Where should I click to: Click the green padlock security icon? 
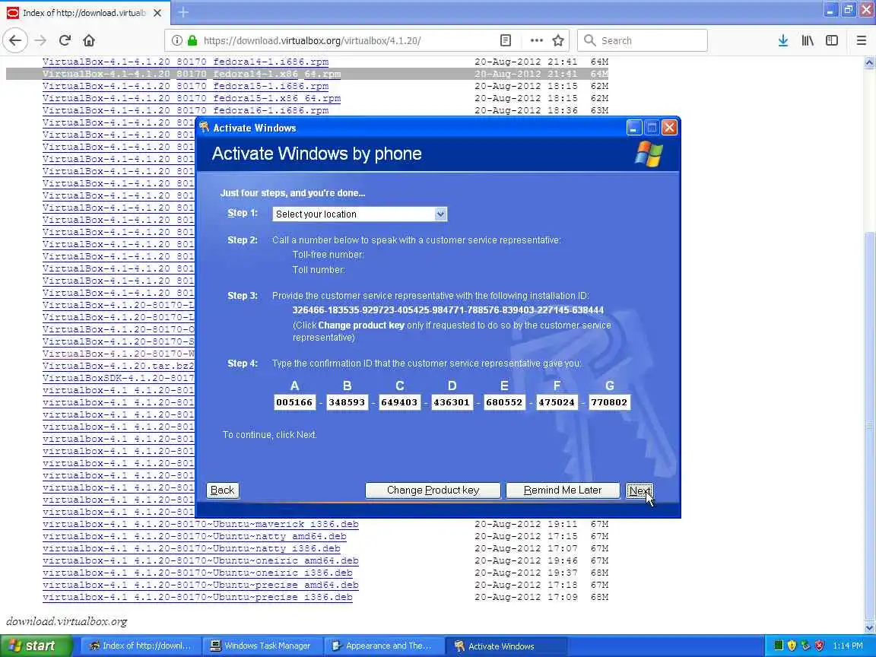pos(192,40)
